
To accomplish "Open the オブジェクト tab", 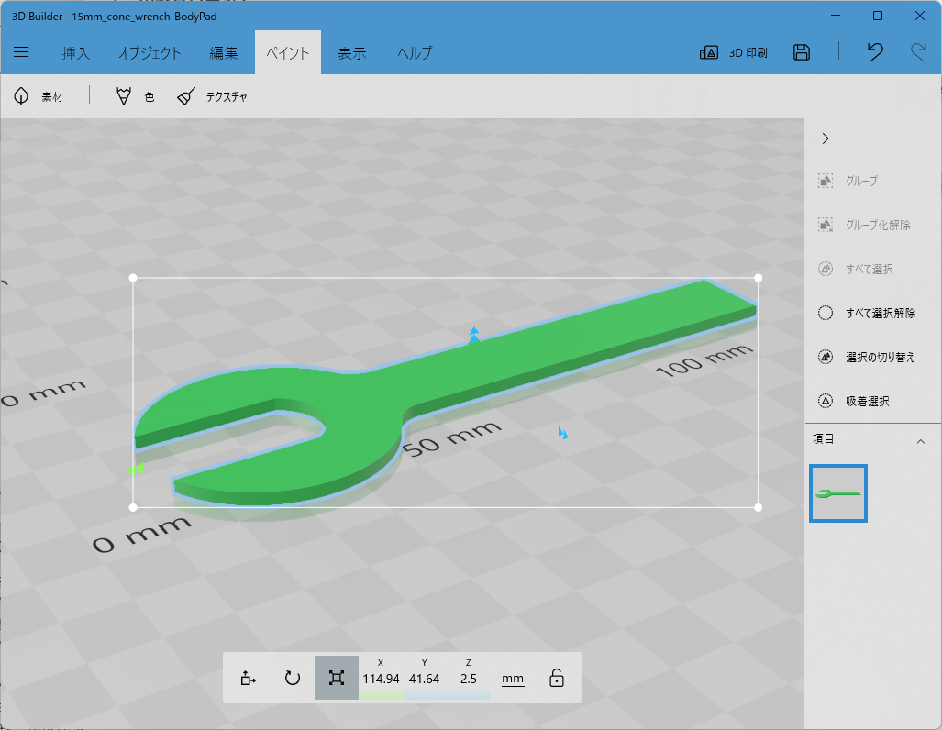I will pos(150,53).
